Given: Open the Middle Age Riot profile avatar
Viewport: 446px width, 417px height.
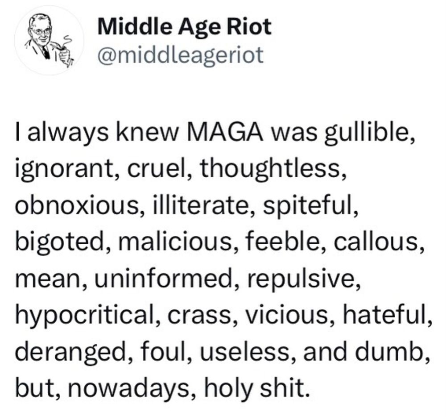Looking at the screenshot, I should 49,41.
